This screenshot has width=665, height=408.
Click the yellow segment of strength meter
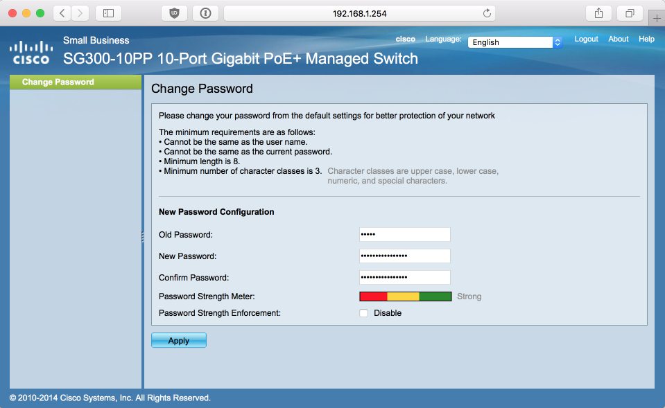pos(404,296)
